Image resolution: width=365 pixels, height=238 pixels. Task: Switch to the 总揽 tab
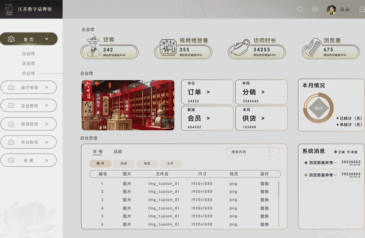coord(118,152)
